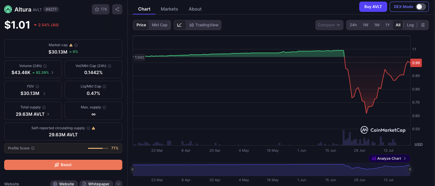
Task: Open the Compare dropdown
Action: tap(329, 25)
